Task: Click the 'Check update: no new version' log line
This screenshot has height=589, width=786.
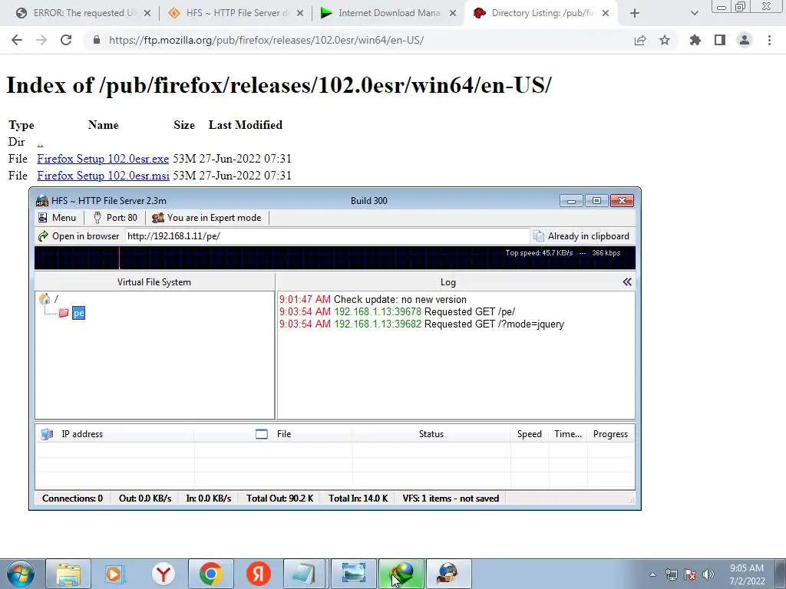Action: (373, 300)
